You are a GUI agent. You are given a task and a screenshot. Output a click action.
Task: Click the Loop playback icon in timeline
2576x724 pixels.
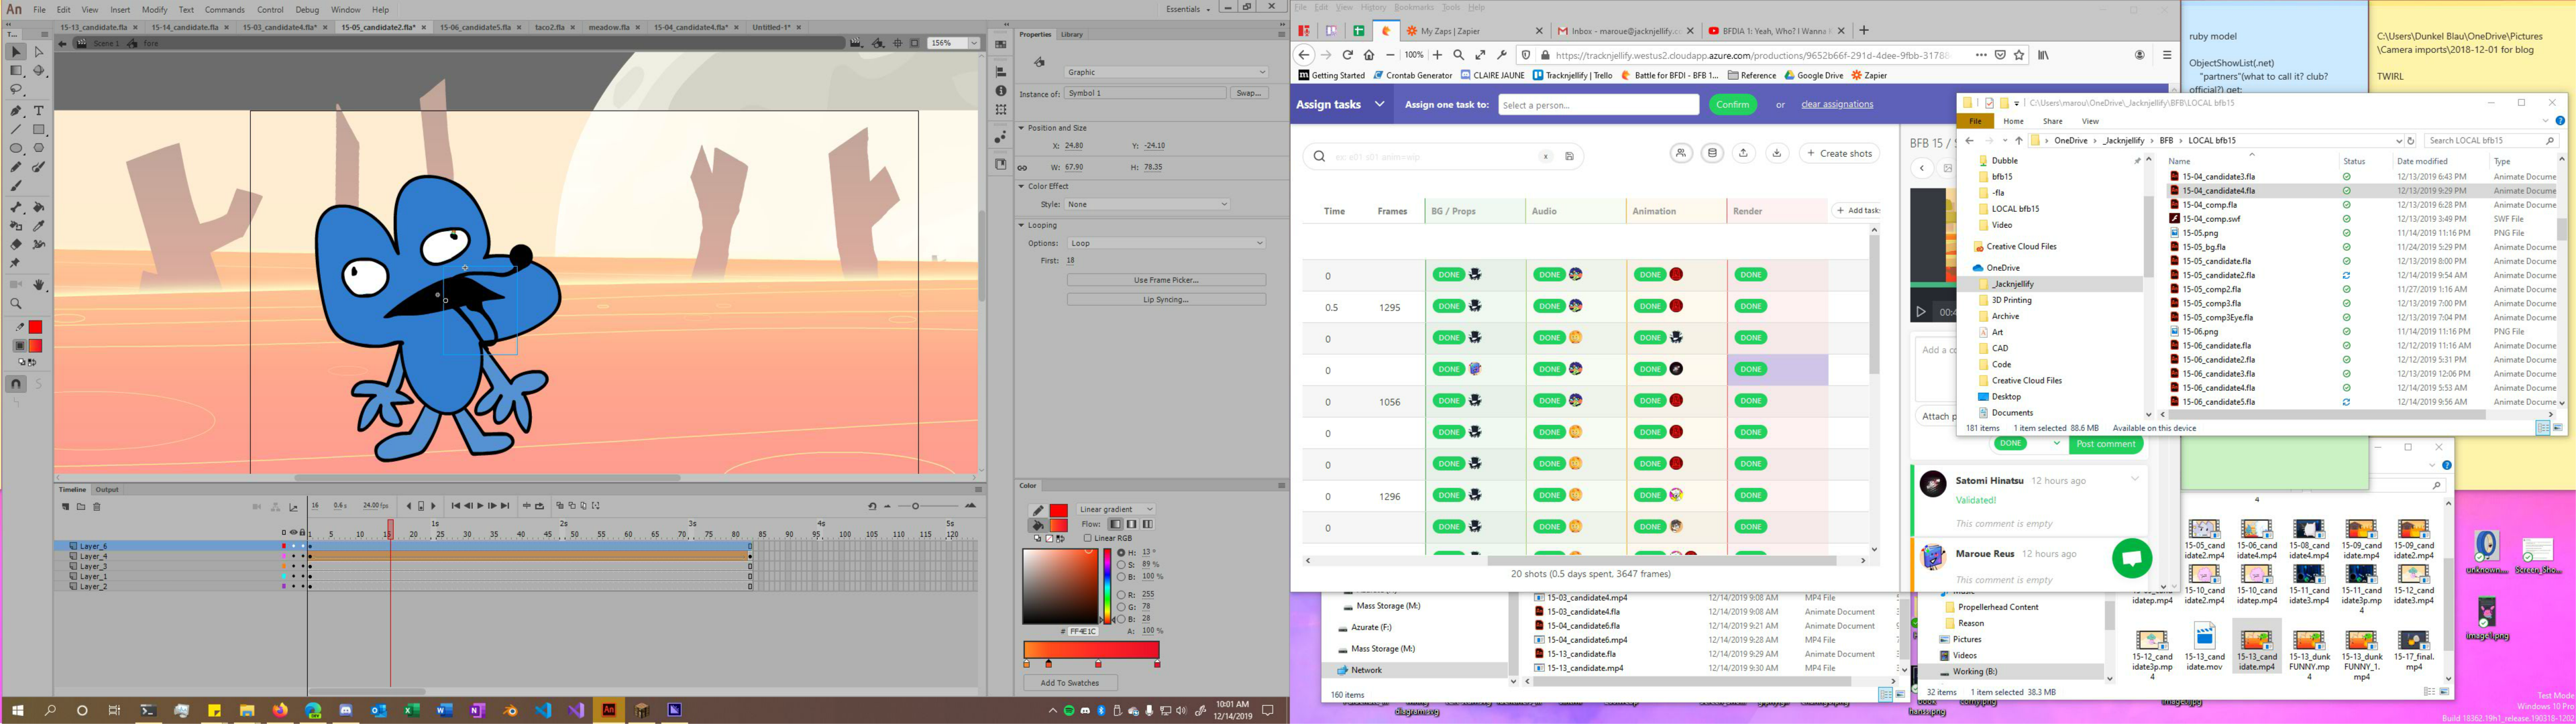tap(540, 506)
